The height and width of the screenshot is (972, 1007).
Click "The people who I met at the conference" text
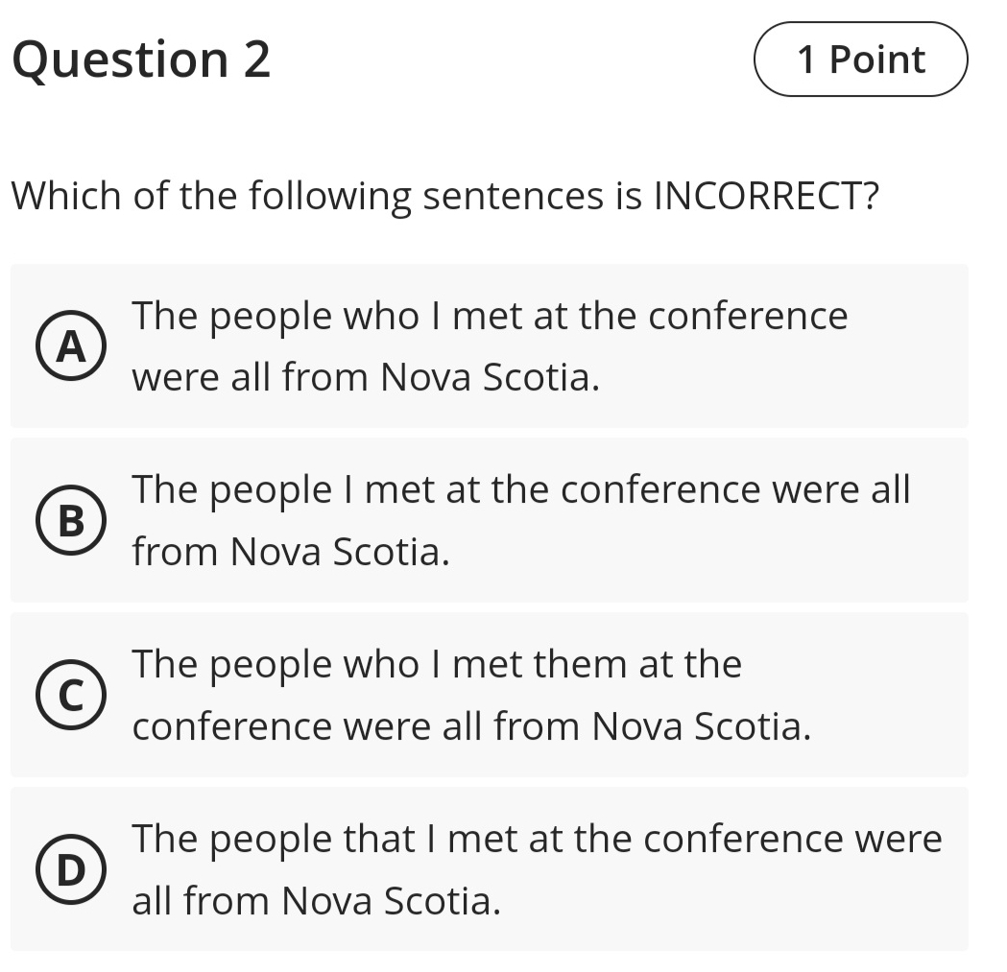[x=490, y=316]
